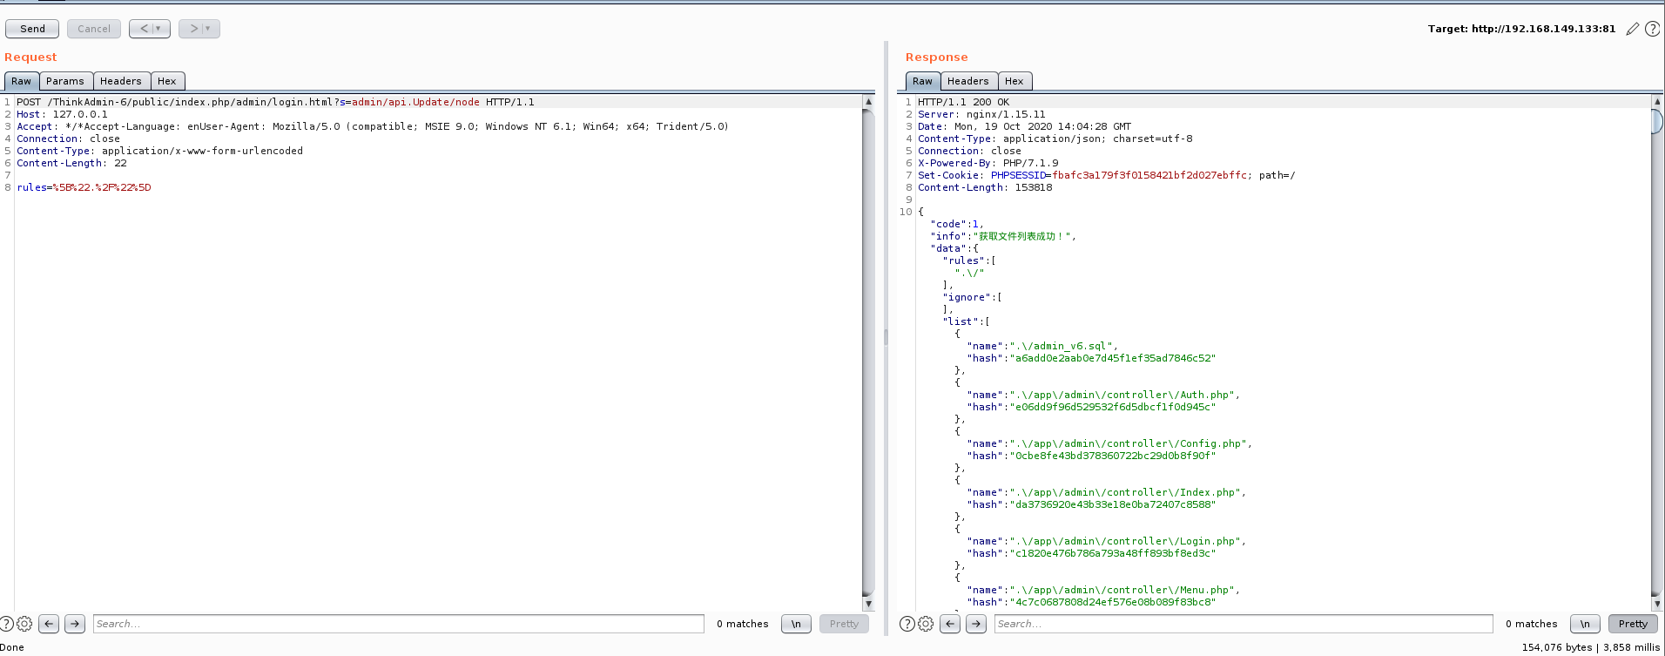Click the Connection: close request header

[69, 139]
